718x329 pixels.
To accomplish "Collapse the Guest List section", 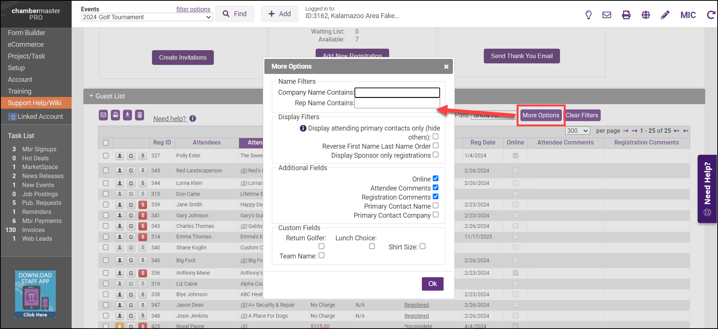I will point(91,96).
